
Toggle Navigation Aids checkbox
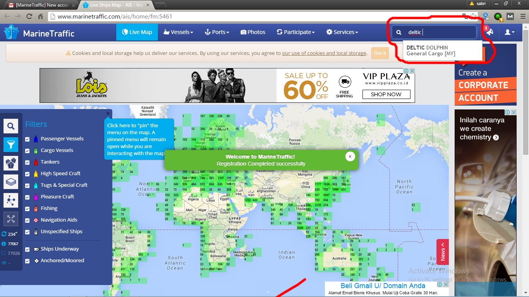point(27,220)
